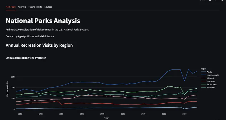226x120 pixels.
Task: Toggle the Pacific West legend entry
Action: pyautogui.click(x=212, y=84)
